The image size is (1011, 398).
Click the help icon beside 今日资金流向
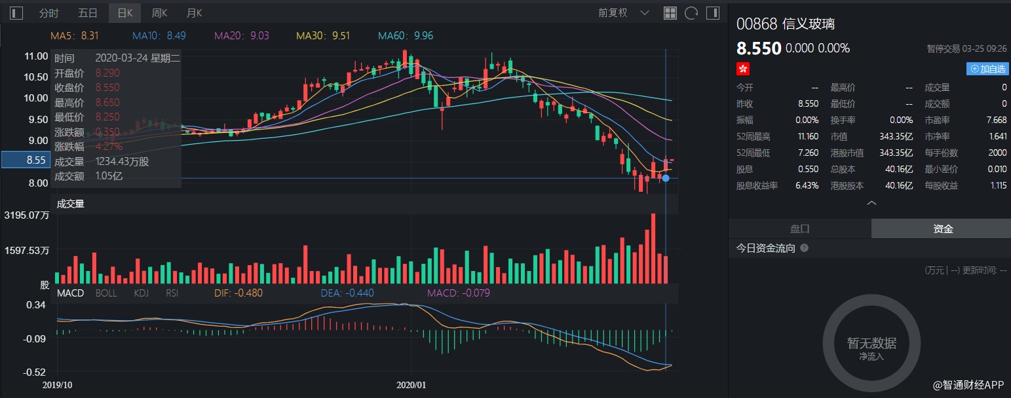tap(804, 248)
